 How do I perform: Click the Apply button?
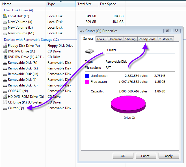(169, 156)
